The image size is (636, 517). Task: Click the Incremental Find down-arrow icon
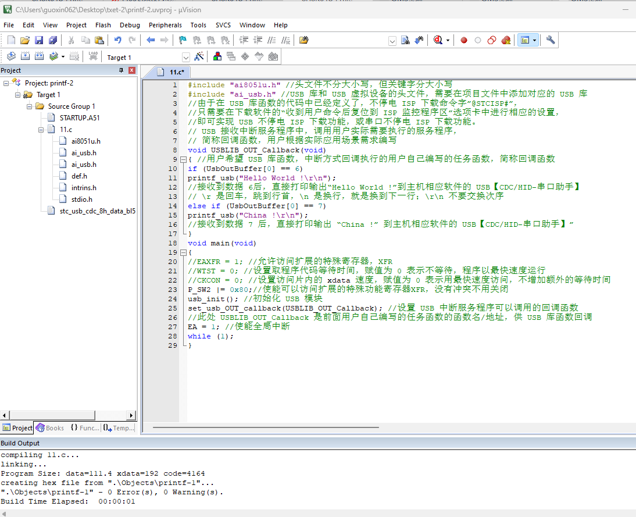[x=419, y=40]
